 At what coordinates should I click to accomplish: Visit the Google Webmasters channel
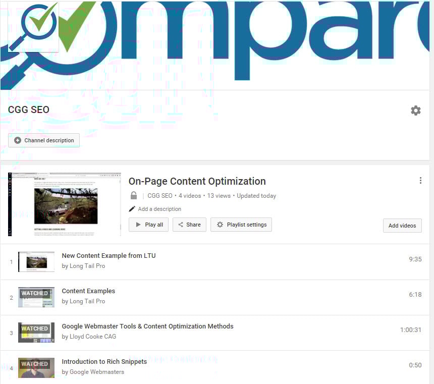click(x=96, y=372)
